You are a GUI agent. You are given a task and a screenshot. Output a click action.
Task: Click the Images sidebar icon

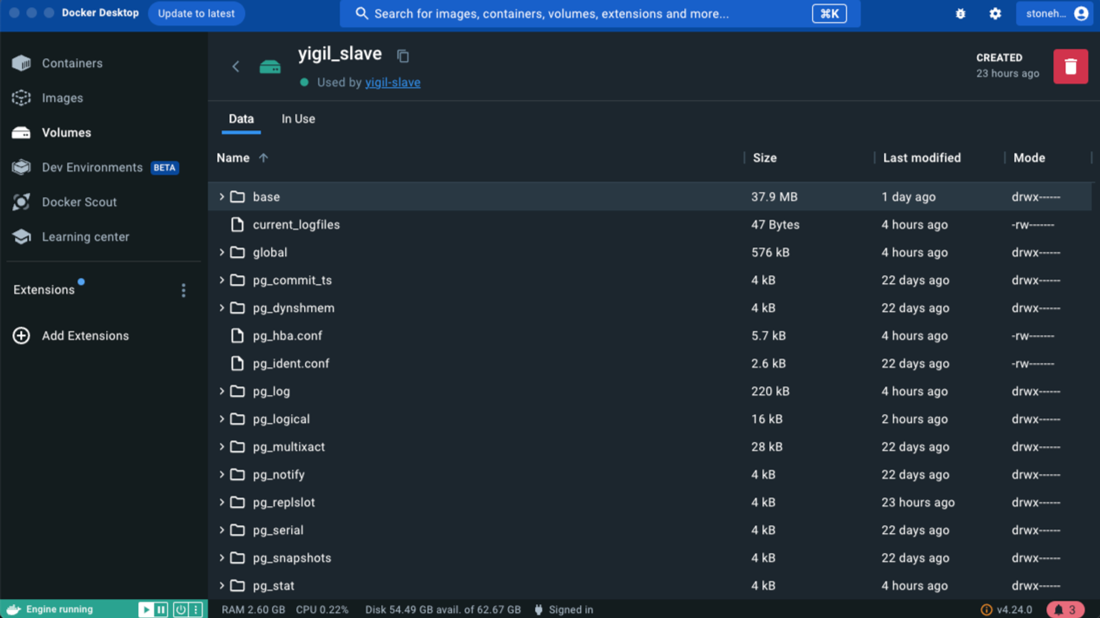[x=21, y=98]
